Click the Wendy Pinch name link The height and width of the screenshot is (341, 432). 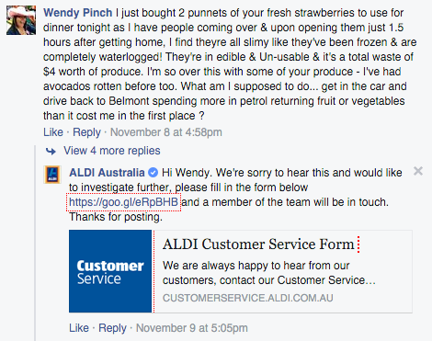coord(78,13)
